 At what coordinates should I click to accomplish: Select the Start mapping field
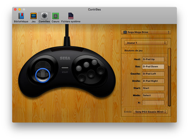click(153, 88)
